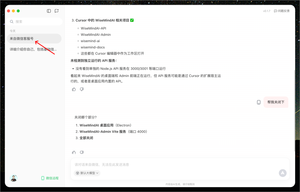Screen dimensions: 300x192
Task: Click the 内容由AI生成 disclaimer text
Action: click(x=180, y=184)
